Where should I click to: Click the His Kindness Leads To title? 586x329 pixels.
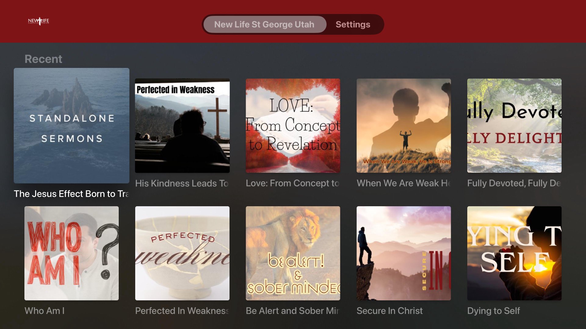182,183
